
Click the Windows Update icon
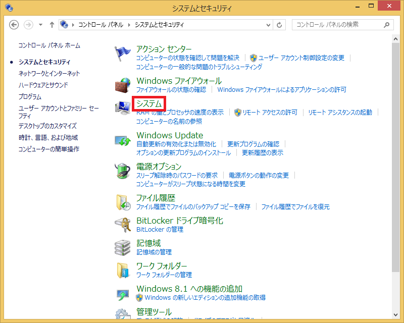tap(123, 140)
